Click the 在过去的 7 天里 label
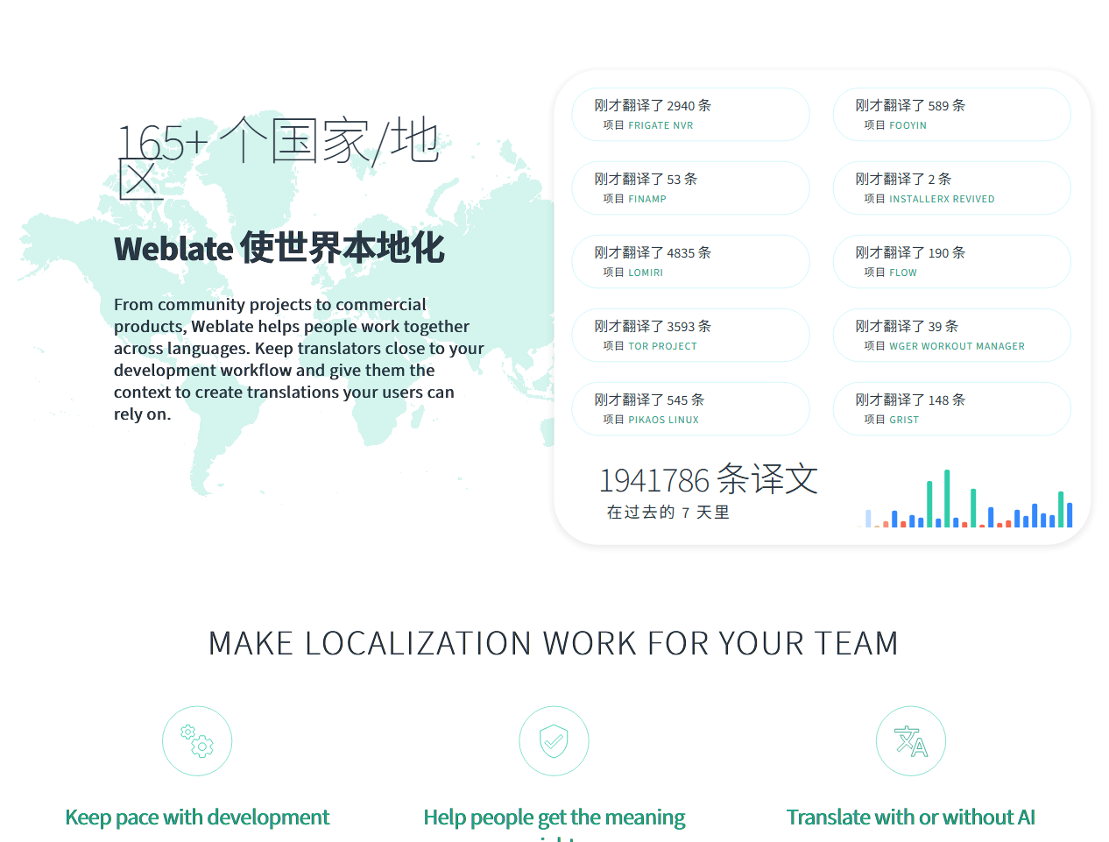The height and width of the screenshot is (842, 1109). (668, 513)
